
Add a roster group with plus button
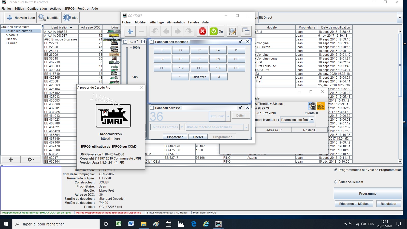pyautogui.click(x=11, y=160)
